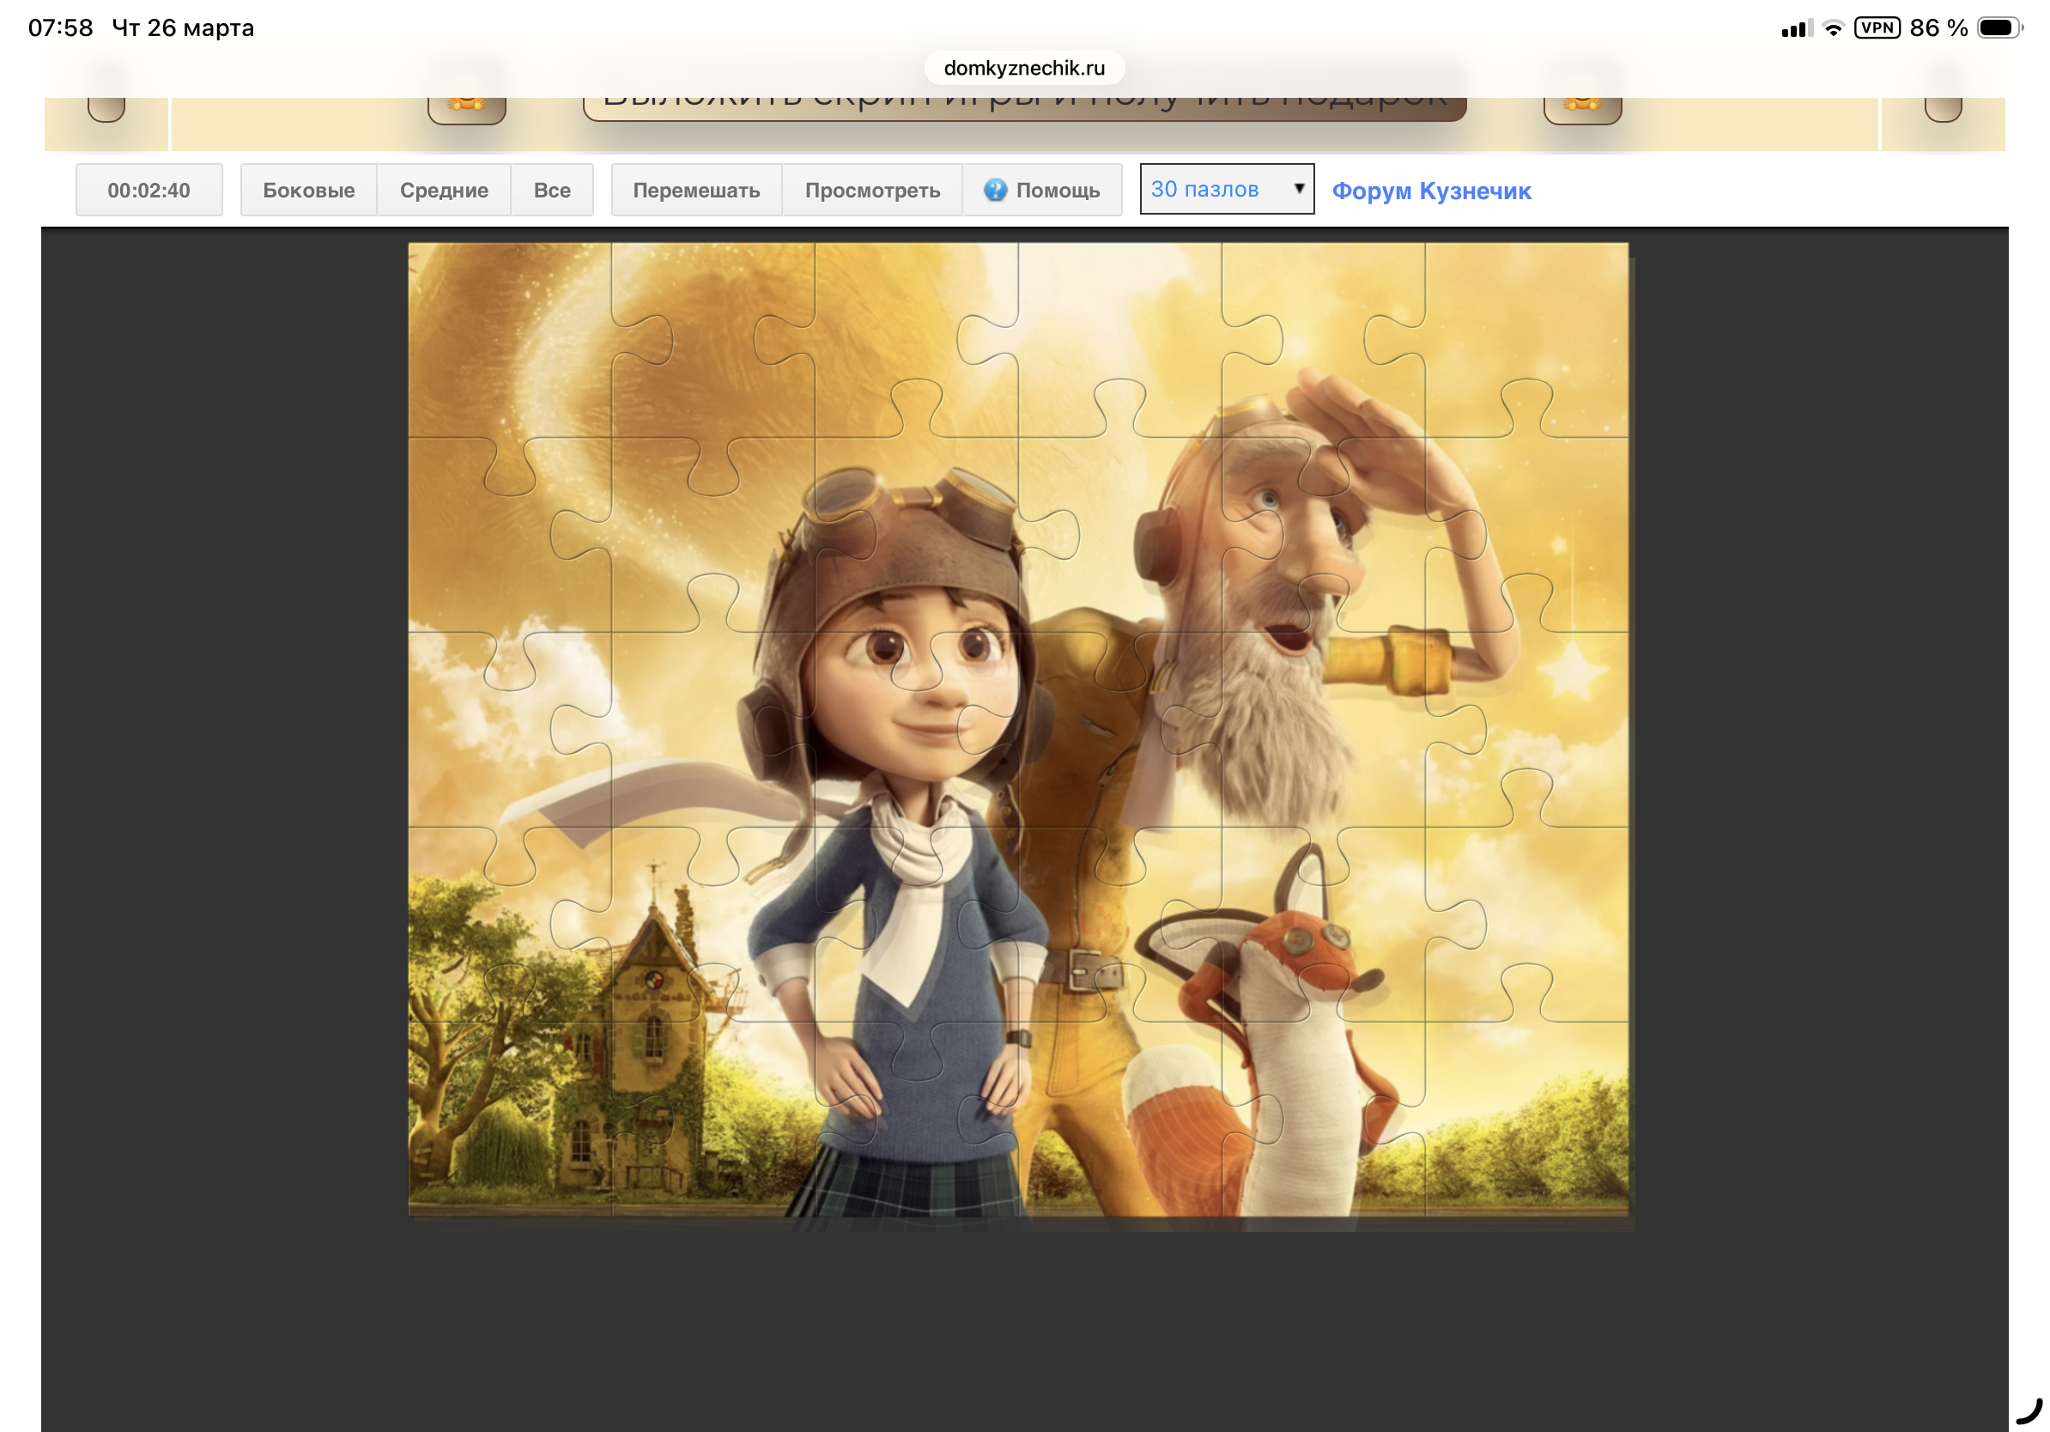Tap the Wi-Fi signal icon
This screenshot has height=1432, width=2050.
point(1832,28)
